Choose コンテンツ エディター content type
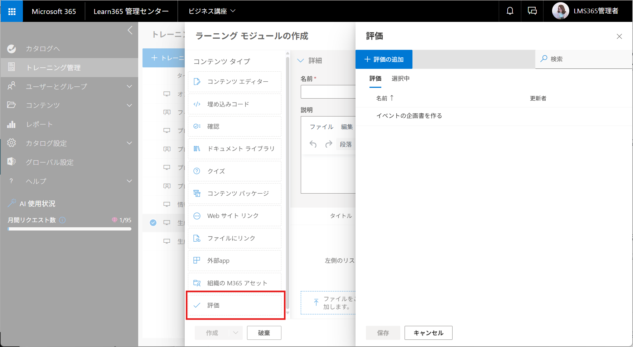 click(235, 82)
